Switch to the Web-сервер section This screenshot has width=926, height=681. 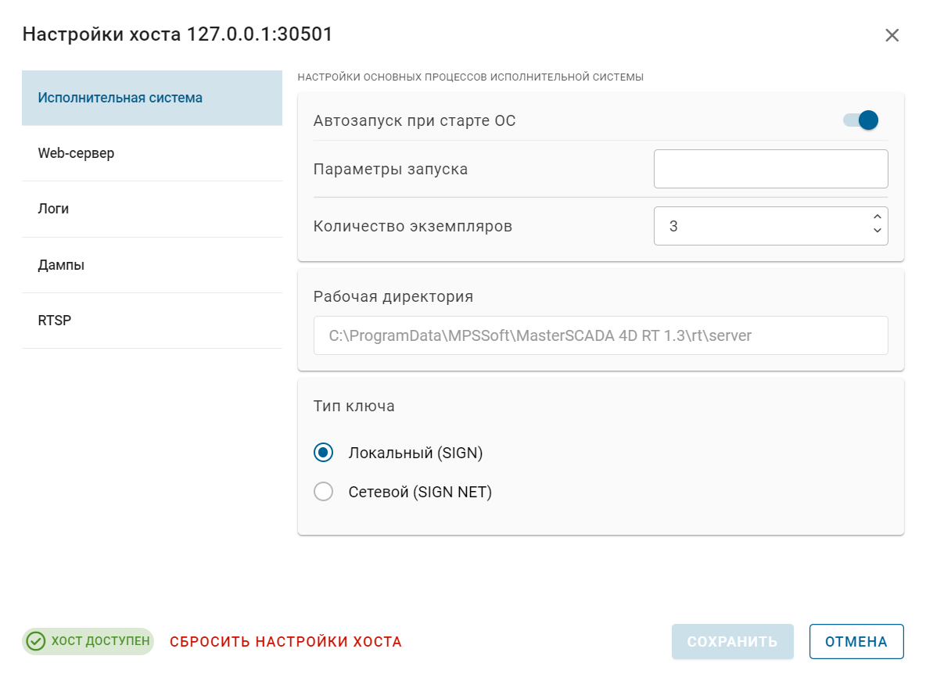point(76,153)
